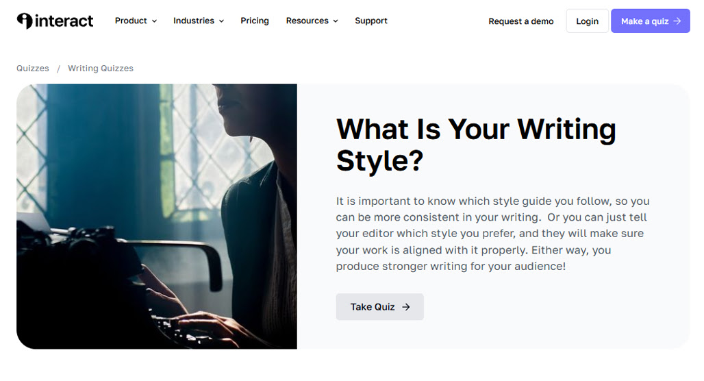Click the typewriter hero image

point(157,217)
